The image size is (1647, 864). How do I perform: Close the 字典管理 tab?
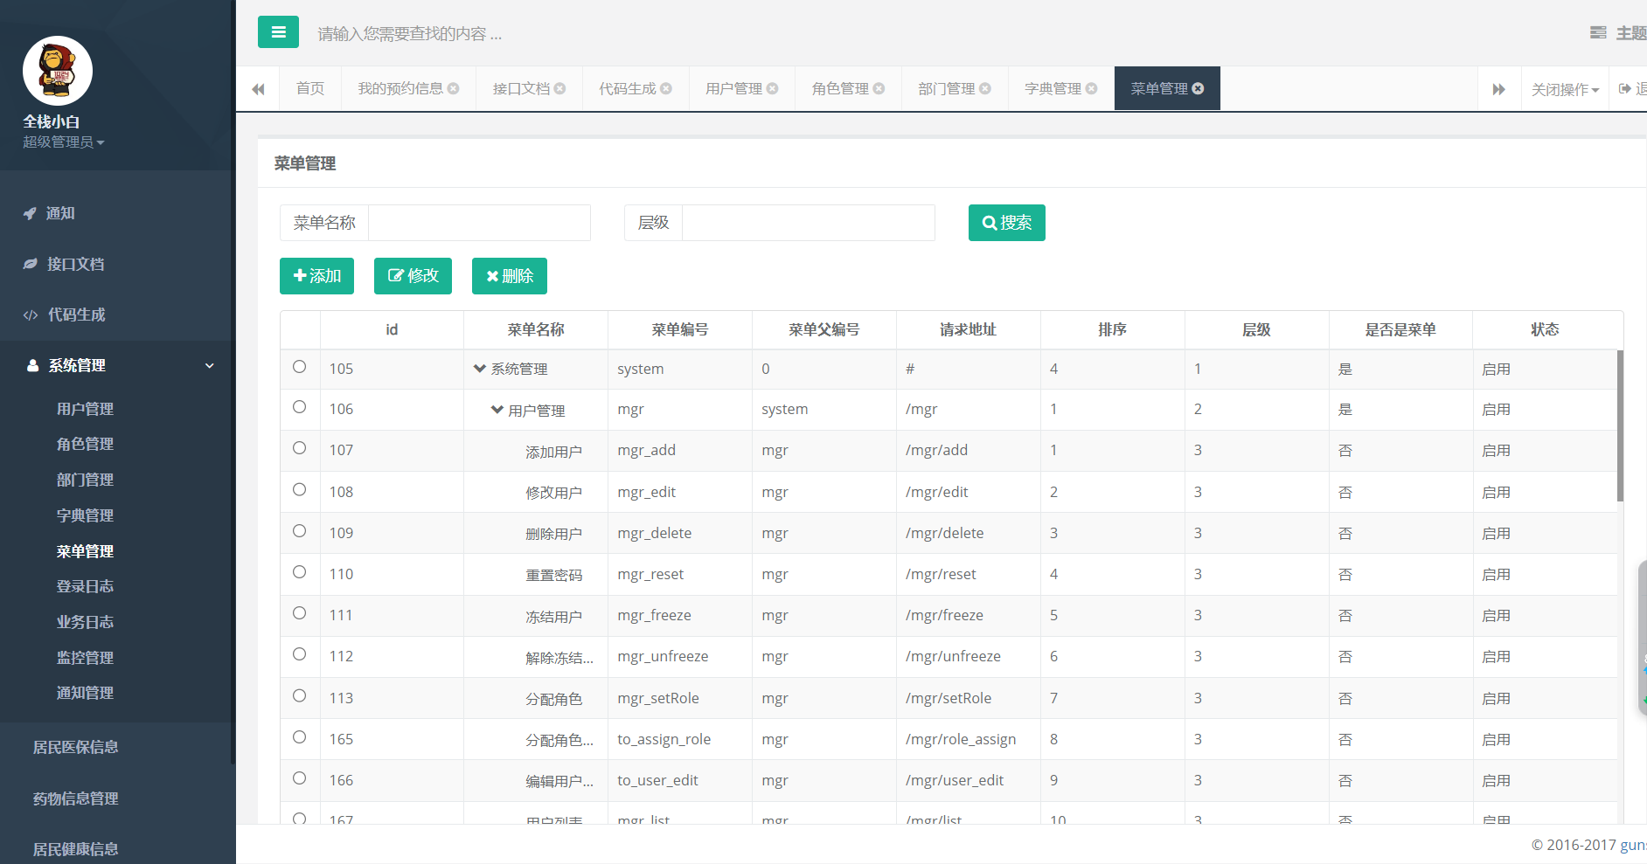[x=1091, y=88]
